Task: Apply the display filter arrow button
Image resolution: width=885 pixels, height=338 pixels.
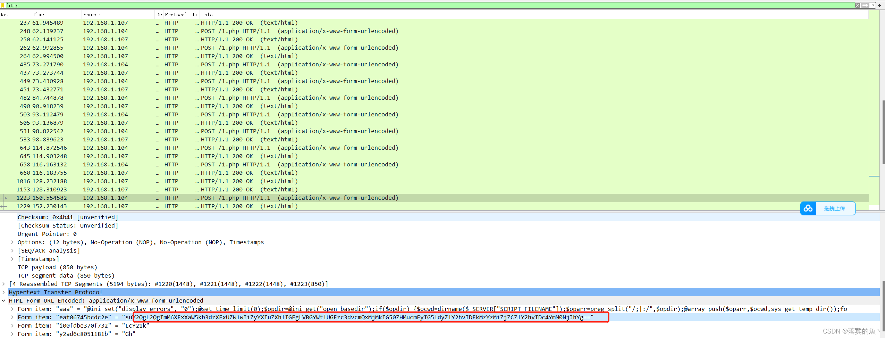Action: [x=865, y=5]
